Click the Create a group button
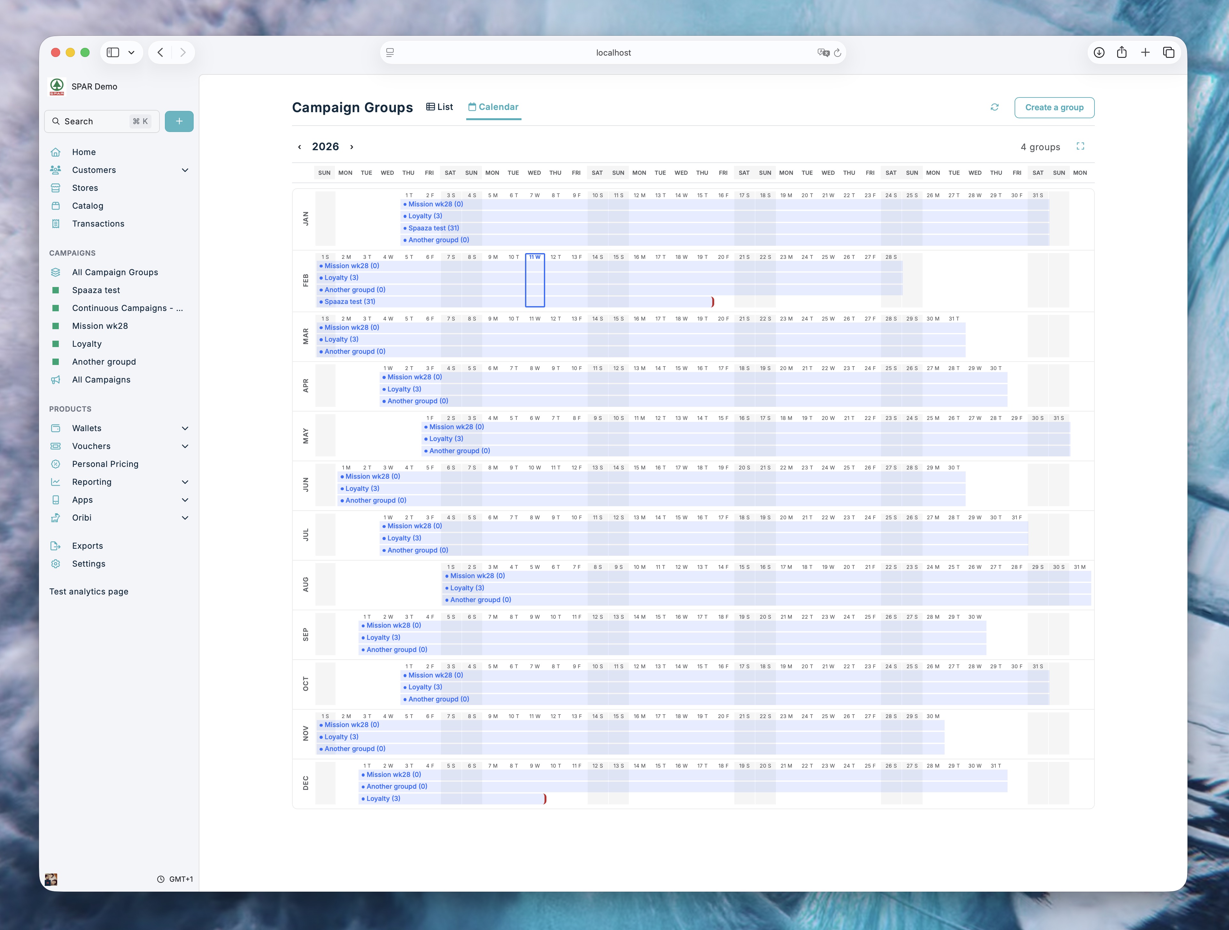Viewport: 1229px width, 930px height. (x=1054, y=107)
